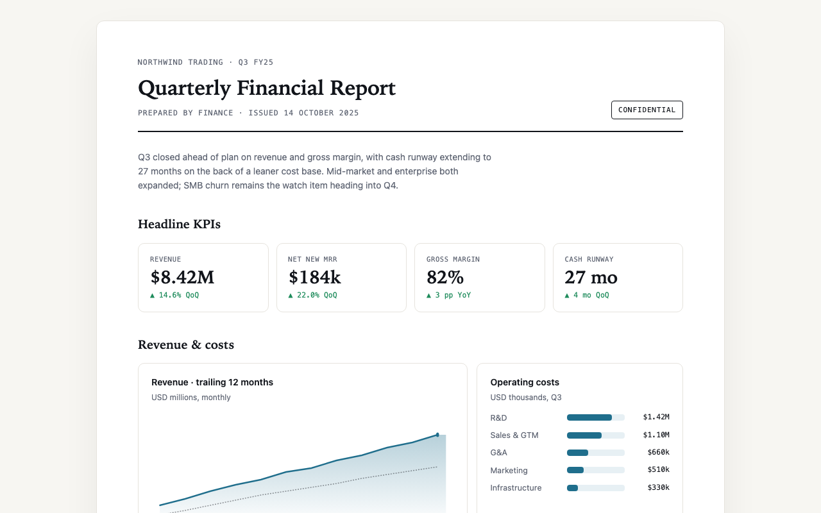Click the Sales & GTM row label

point(514,435)
